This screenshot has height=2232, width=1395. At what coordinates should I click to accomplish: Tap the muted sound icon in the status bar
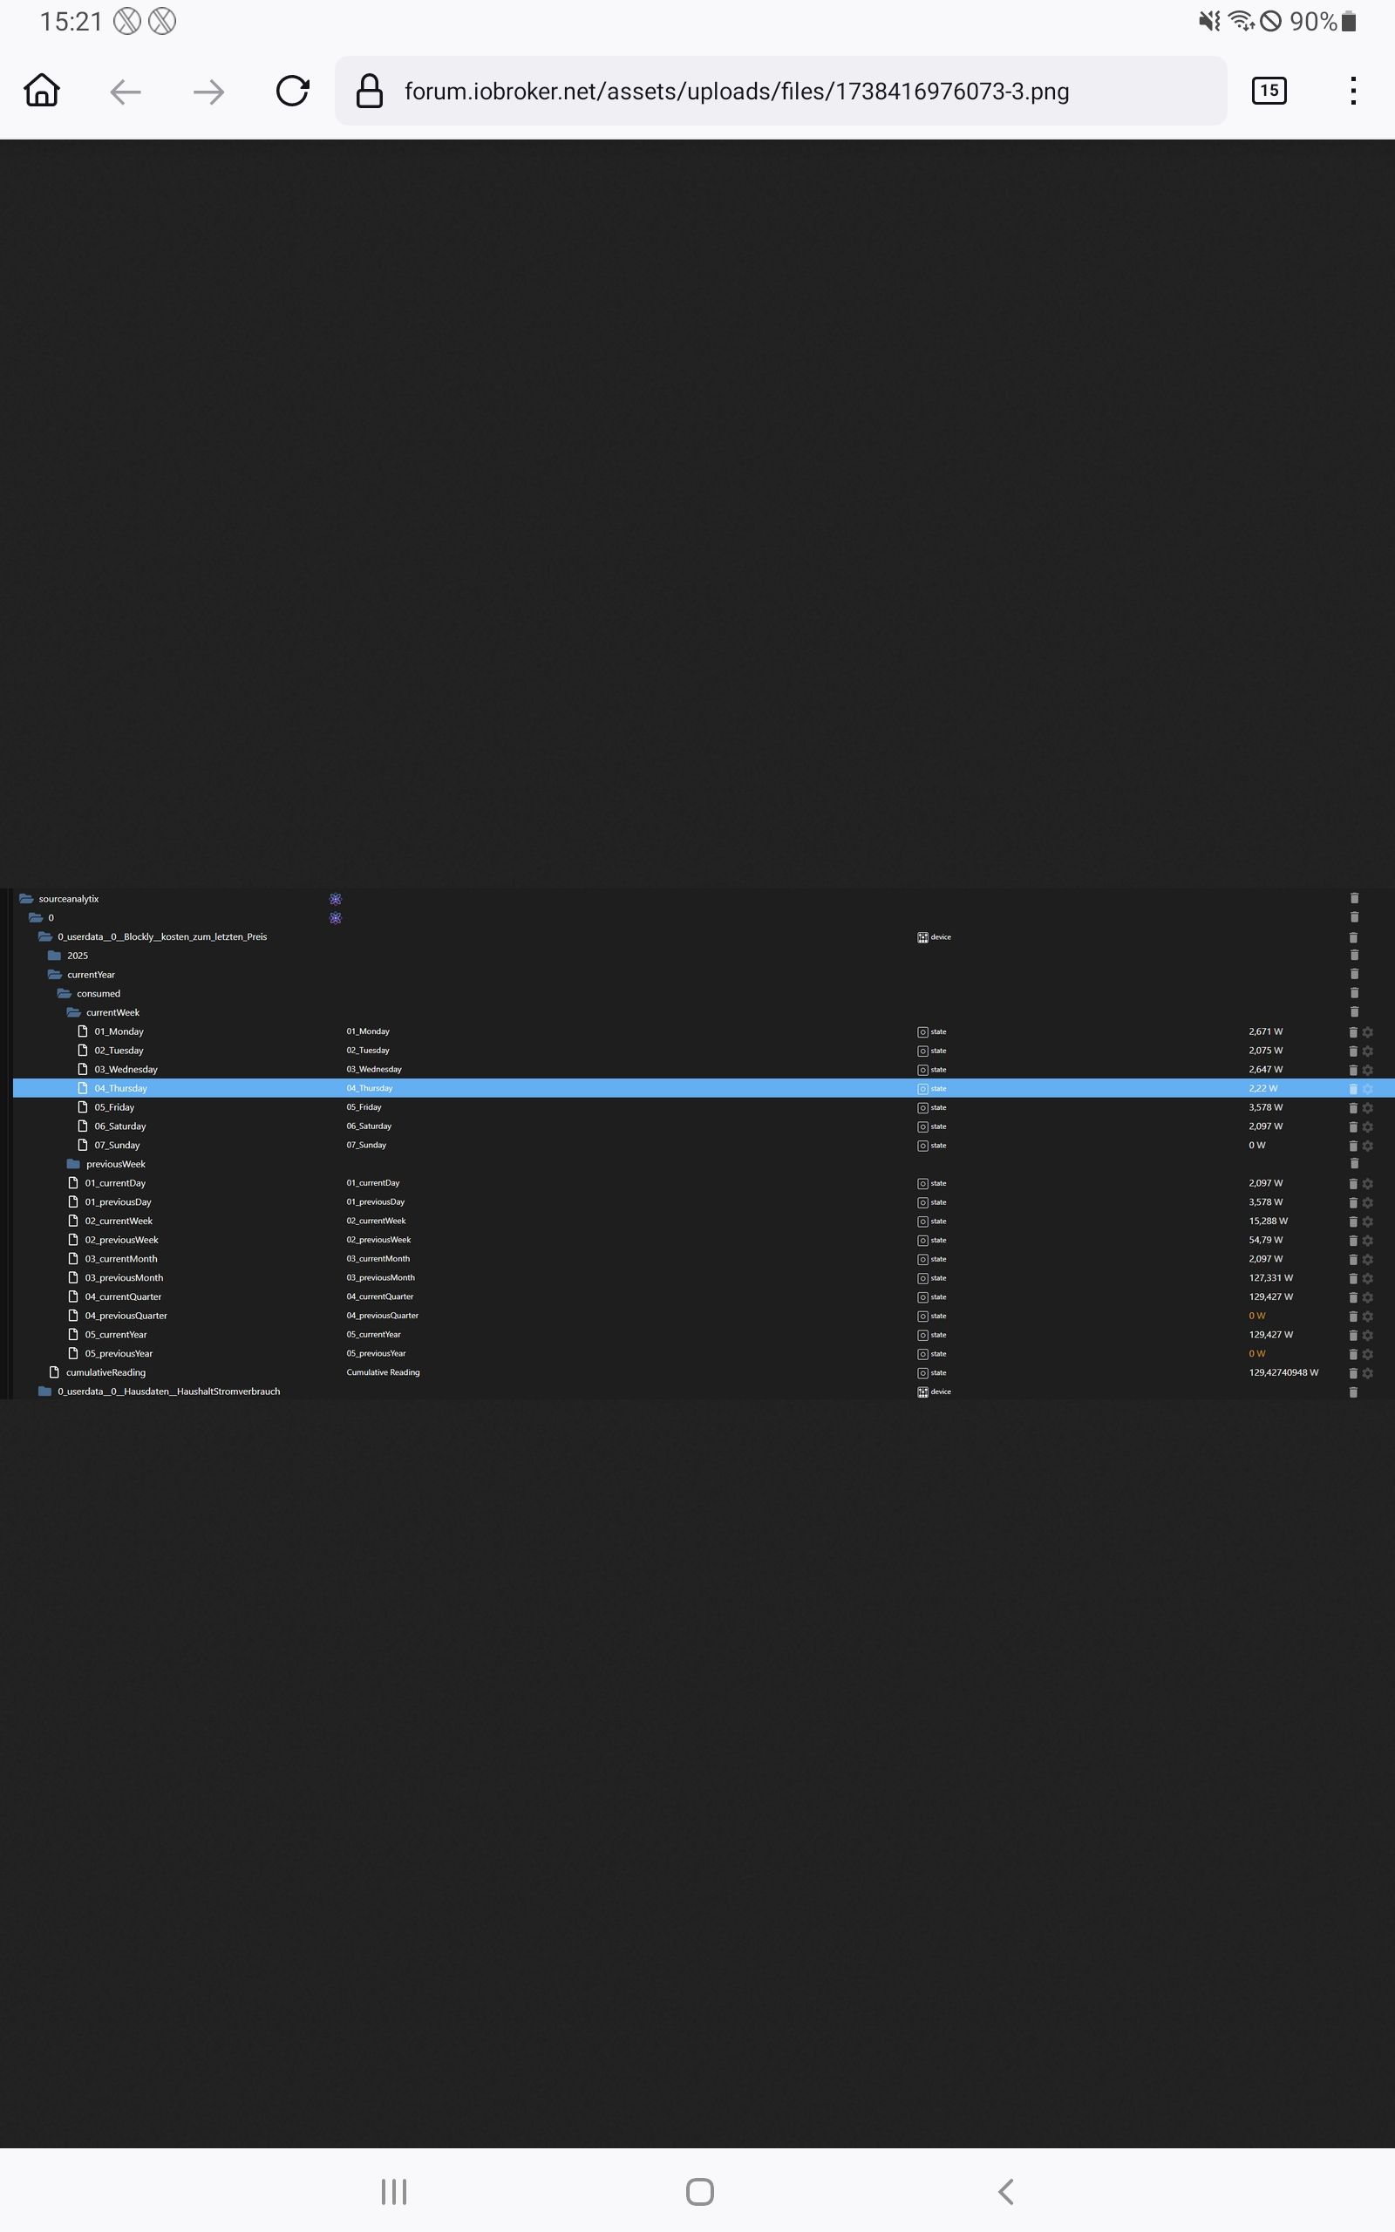click(1208, 21)
